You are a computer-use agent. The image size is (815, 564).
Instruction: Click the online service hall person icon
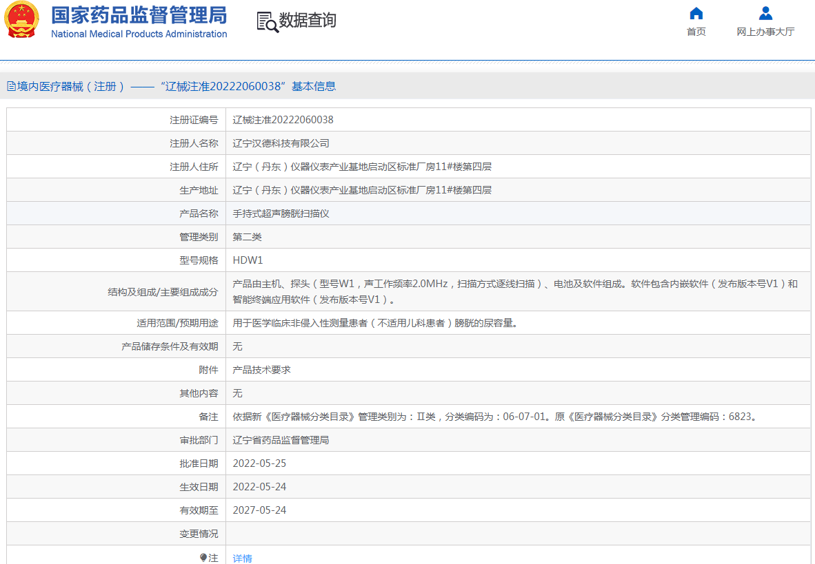tap(765, 13)
